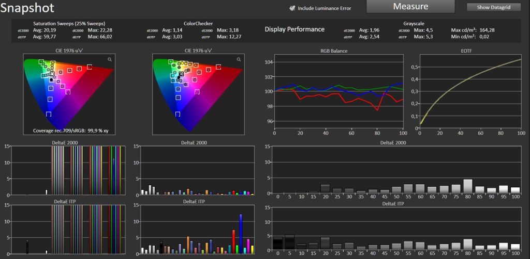The height and width of the screenshot is (259, 530).
Task: Click Saturation Sweeps dE2000 Max value 22,28
Action: (105, 30)
